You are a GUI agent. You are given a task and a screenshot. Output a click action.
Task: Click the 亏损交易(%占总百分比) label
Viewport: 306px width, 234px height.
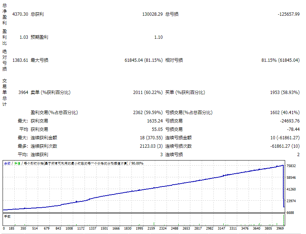pyautogui.click(x=189, y=113)
